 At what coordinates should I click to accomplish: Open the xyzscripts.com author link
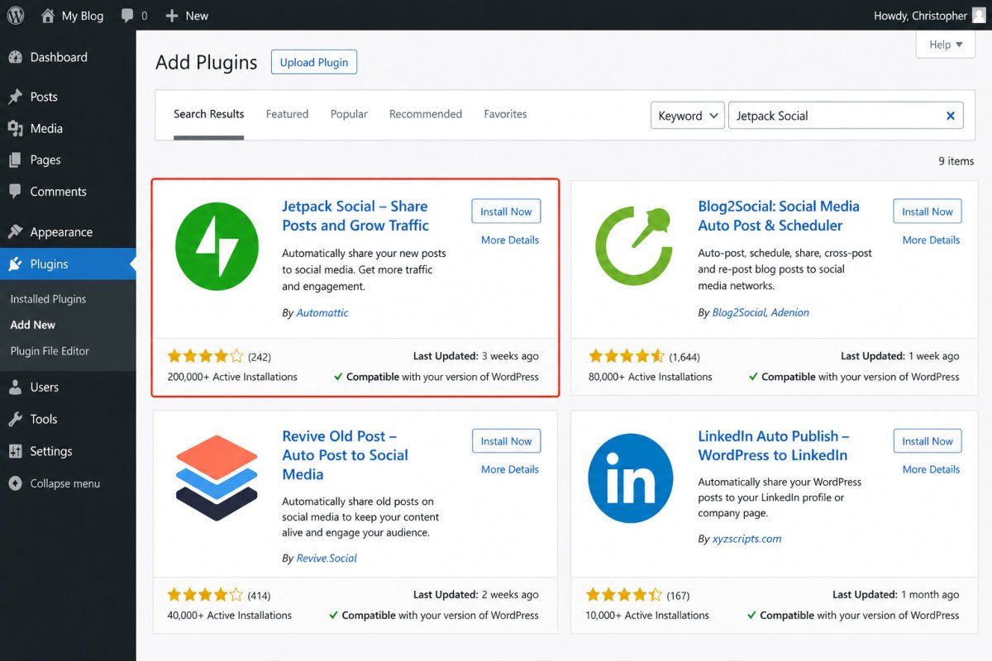point(746,539)
